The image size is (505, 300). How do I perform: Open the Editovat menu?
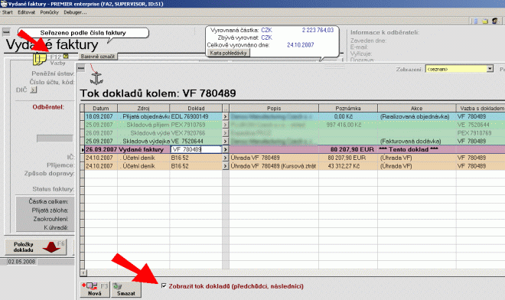[27, 12]
